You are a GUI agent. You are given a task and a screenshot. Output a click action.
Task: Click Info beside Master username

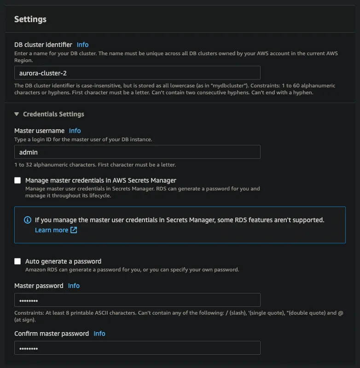(75, 131)
